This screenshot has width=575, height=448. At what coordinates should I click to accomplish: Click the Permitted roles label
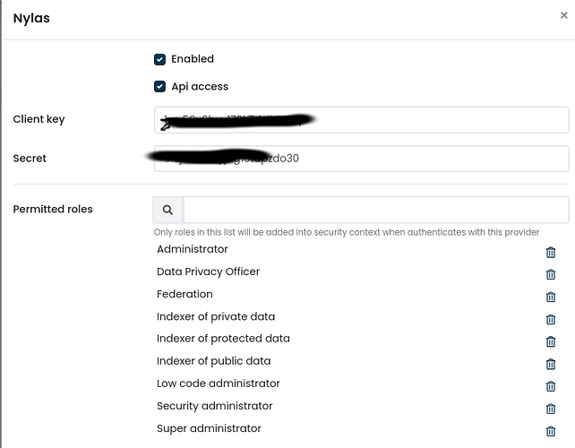53,209
